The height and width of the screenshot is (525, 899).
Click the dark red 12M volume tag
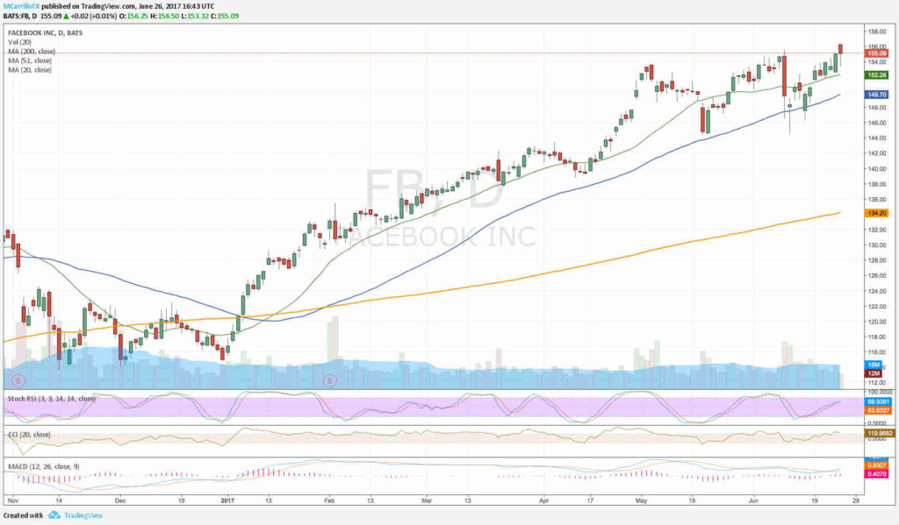point(874,373)
